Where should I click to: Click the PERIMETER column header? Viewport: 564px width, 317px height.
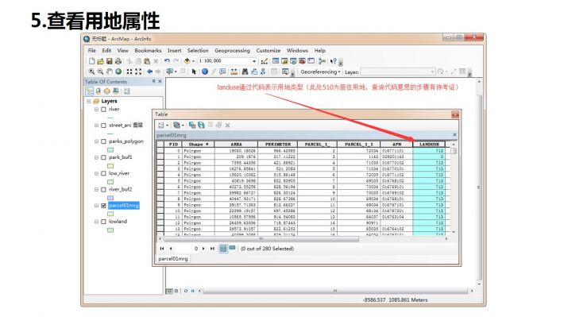coord(278,145)
